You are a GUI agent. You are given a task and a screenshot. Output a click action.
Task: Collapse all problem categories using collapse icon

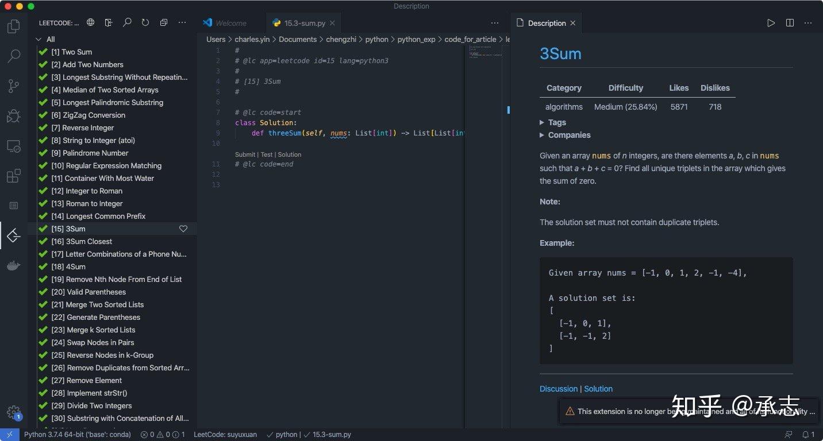coord(163,22)
